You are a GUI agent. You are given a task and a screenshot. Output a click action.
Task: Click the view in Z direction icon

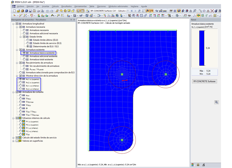click(x=159, y=15)
